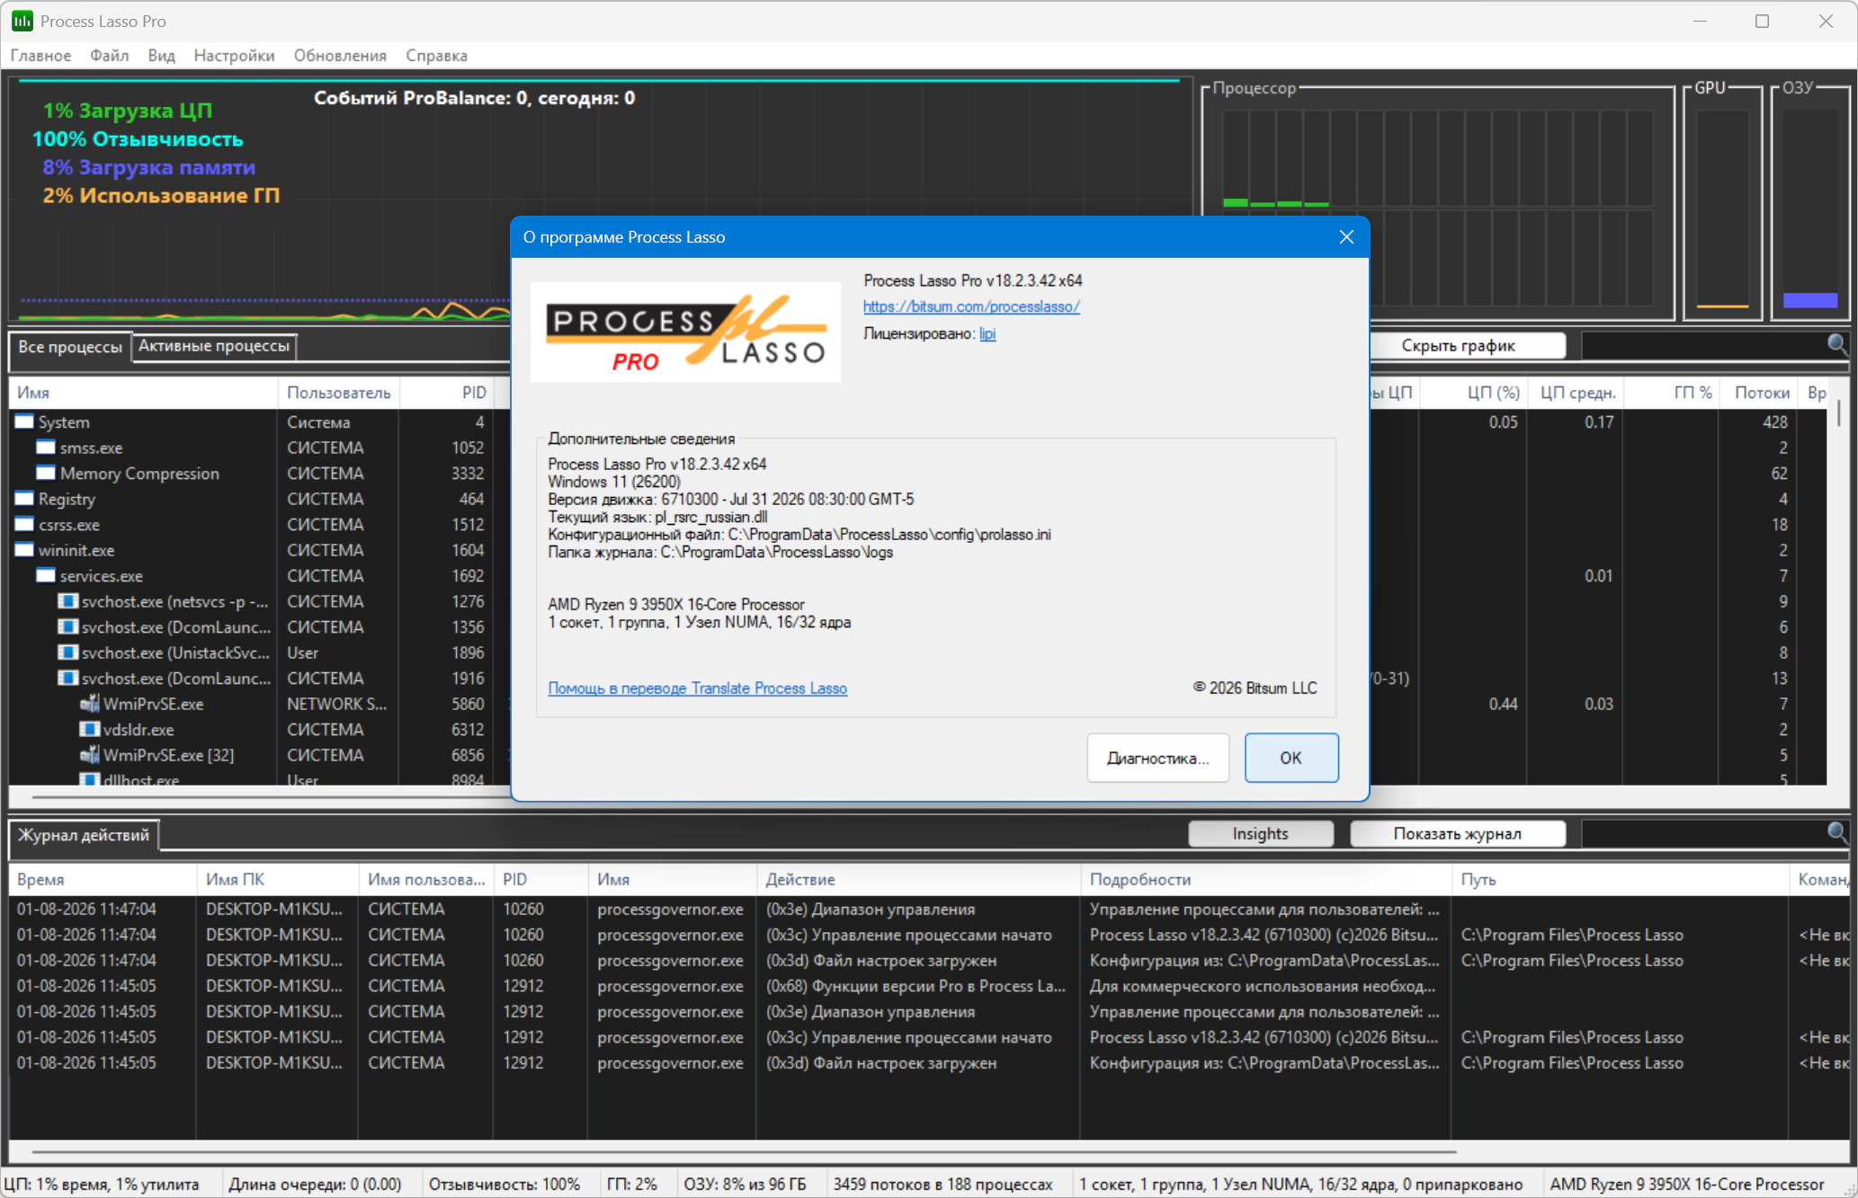This screenshot has height=1198, width=1858.
Task: Select the Журнал действий tab
Action: click(x=84, y=835)
